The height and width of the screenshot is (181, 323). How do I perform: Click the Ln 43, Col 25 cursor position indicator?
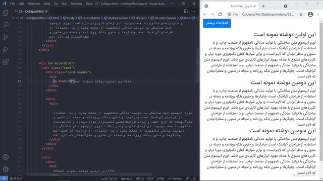(109, 178)
